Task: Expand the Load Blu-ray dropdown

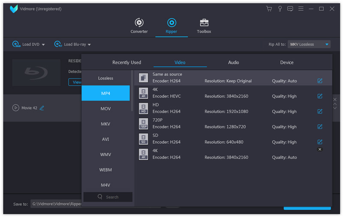Action: point(89,45)
